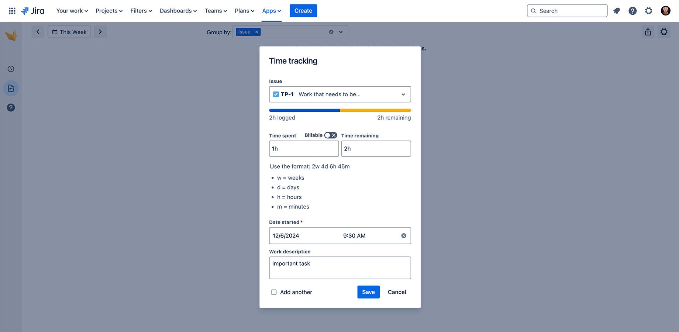
Task: Open the report settings gear icon
Action: (664, 32)
